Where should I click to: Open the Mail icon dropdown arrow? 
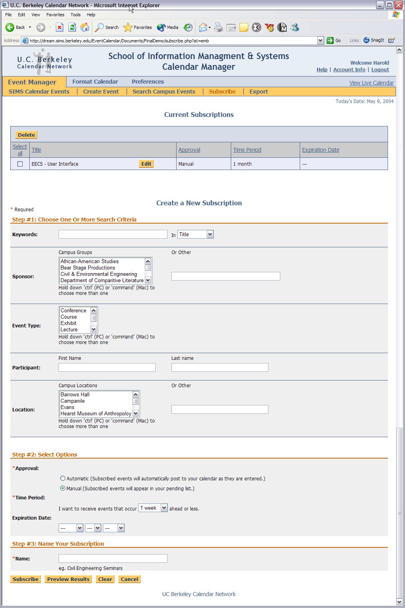(x=210, y=27)
